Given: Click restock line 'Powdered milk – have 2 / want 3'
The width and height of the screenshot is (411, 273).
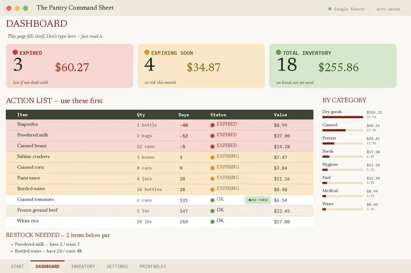Looking at the screenshot, I should (x=47, y=244).
